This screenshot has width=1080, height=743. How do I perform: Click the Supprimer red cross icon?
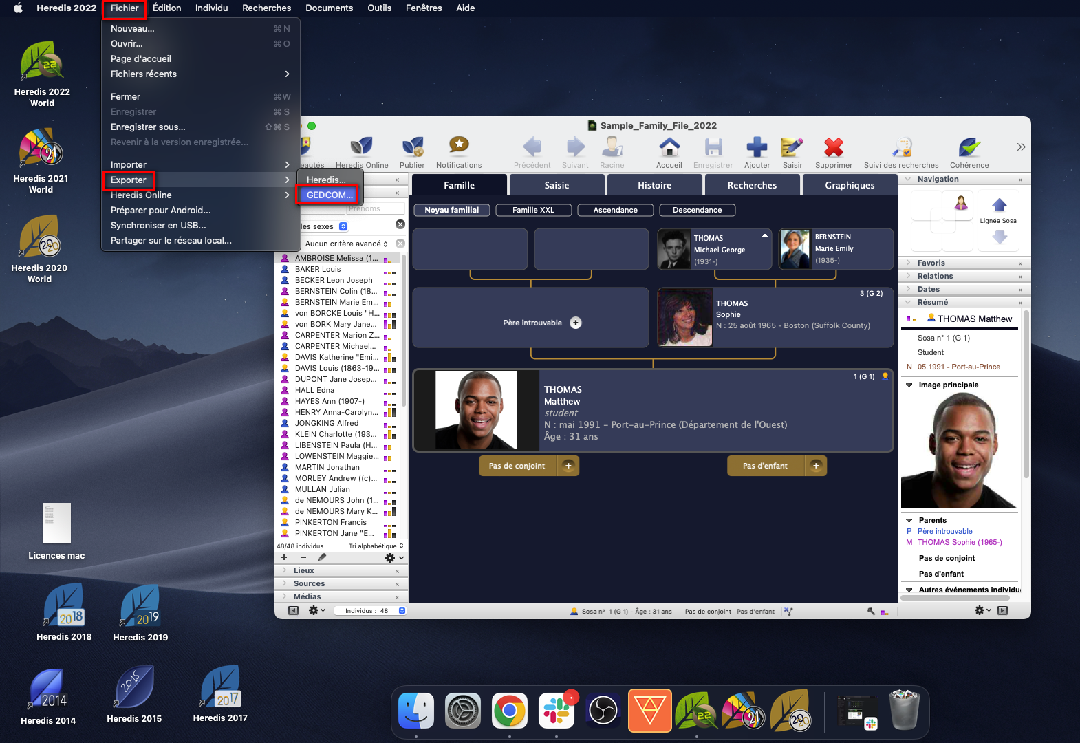click(x=833, y=148)
